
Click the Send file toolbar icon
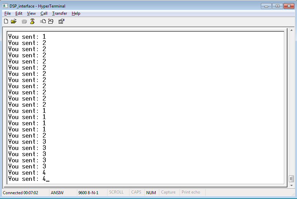pos(43,21)
